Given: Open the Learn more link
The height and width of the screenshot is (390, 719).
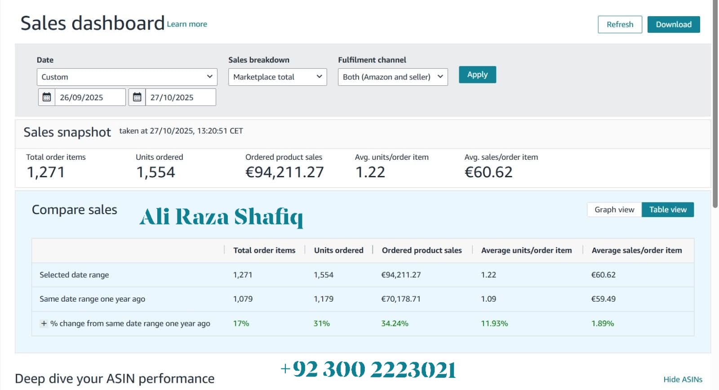Looking at the screenshot, I should (x=187, y=24).
